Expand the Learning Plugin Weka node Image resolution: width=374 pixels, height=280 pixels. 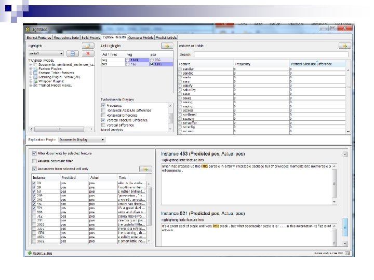point(31,77)
